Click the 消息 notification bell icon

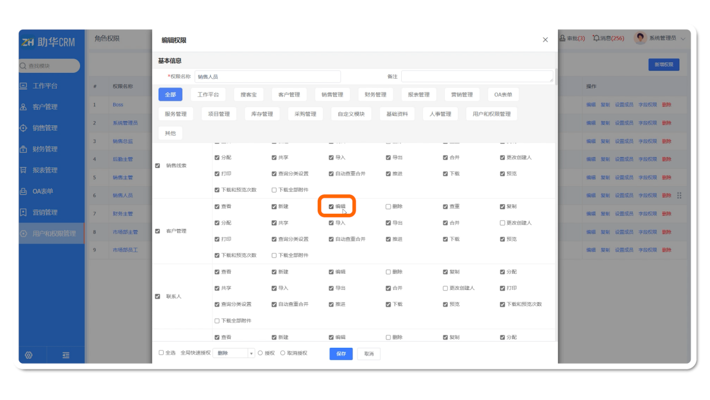596,38
